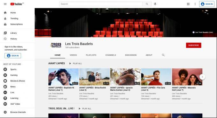Browse channels via the plus icon
The image size is (217, 118).
[x=5, y=112]
